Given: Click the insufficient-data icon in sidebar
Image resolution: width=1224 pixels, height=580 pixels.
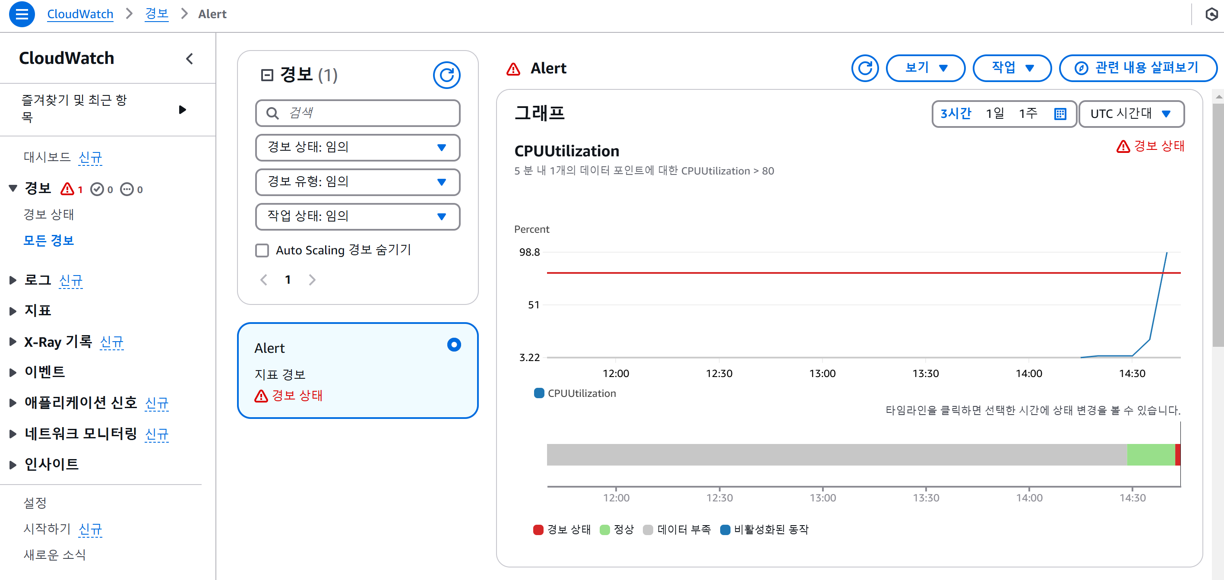Looking at the screenshot, I should pyautogui.click(x=127, y=189).
